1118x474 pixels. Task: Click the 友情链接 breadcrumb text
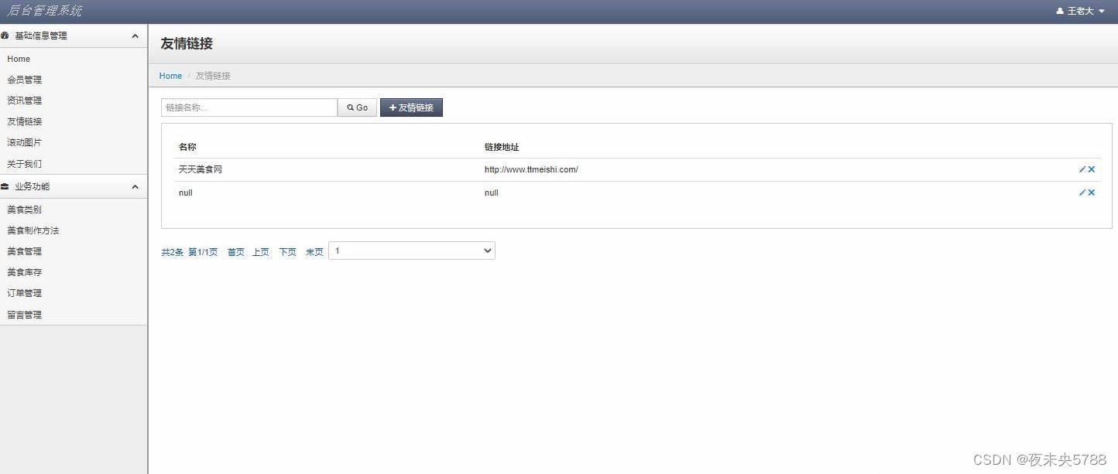pyautogui.click(x=213, y=76)
